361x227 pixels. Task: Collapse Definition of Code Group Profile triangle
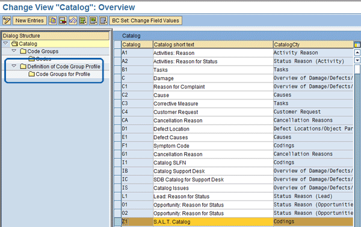click(x=14, y=66)
